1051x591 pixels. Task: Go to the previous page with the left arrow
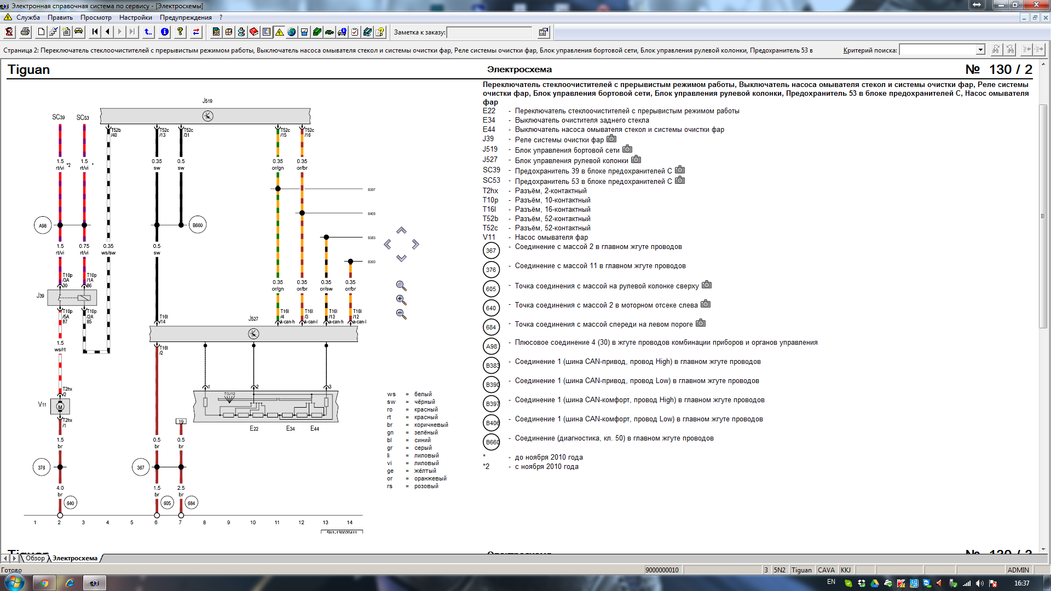pos(108,32)
